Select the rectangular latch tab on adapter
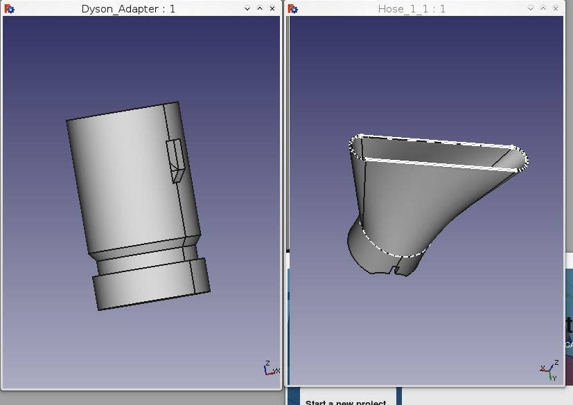The width and height of the screenshot is (573, 405). [x=176, y=159]
